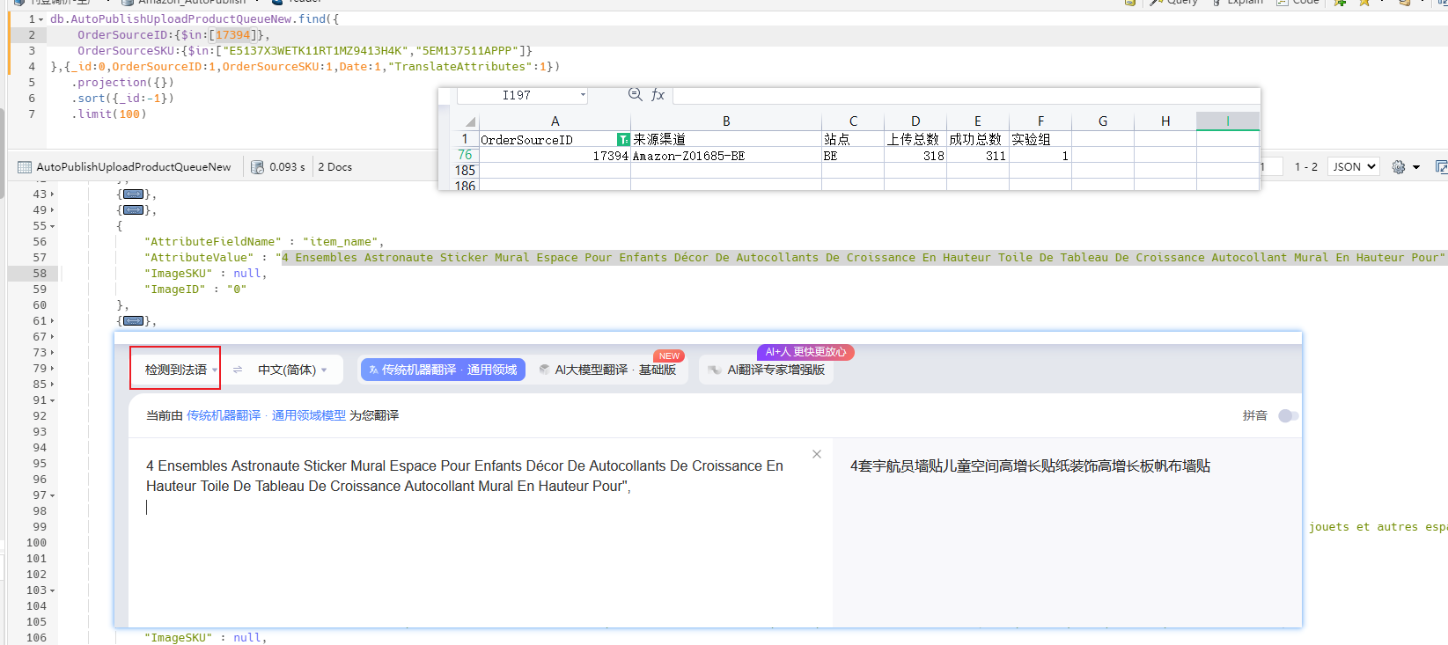Click the spreadsheet formula bar input
The width and height of the screenshot is (1448, 645).
[x=967, y=95]
